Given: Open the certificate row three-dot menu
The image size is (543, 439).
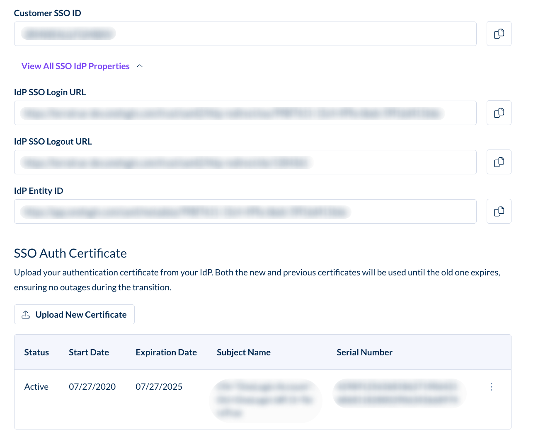Looking at the screenshot, I should coord(492,387).
